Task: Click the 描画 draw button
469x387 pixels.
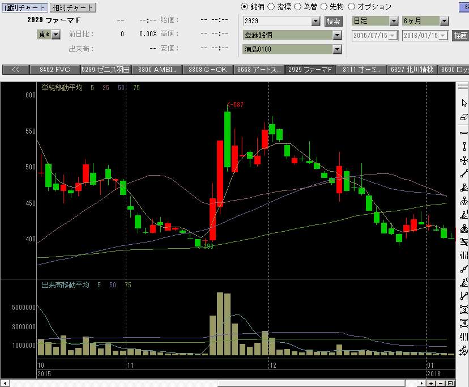Action: [461, 36]
